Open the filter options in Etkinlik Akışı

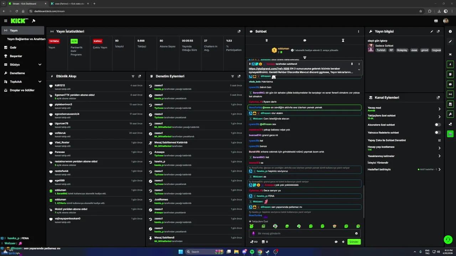(x=133, y=76)
